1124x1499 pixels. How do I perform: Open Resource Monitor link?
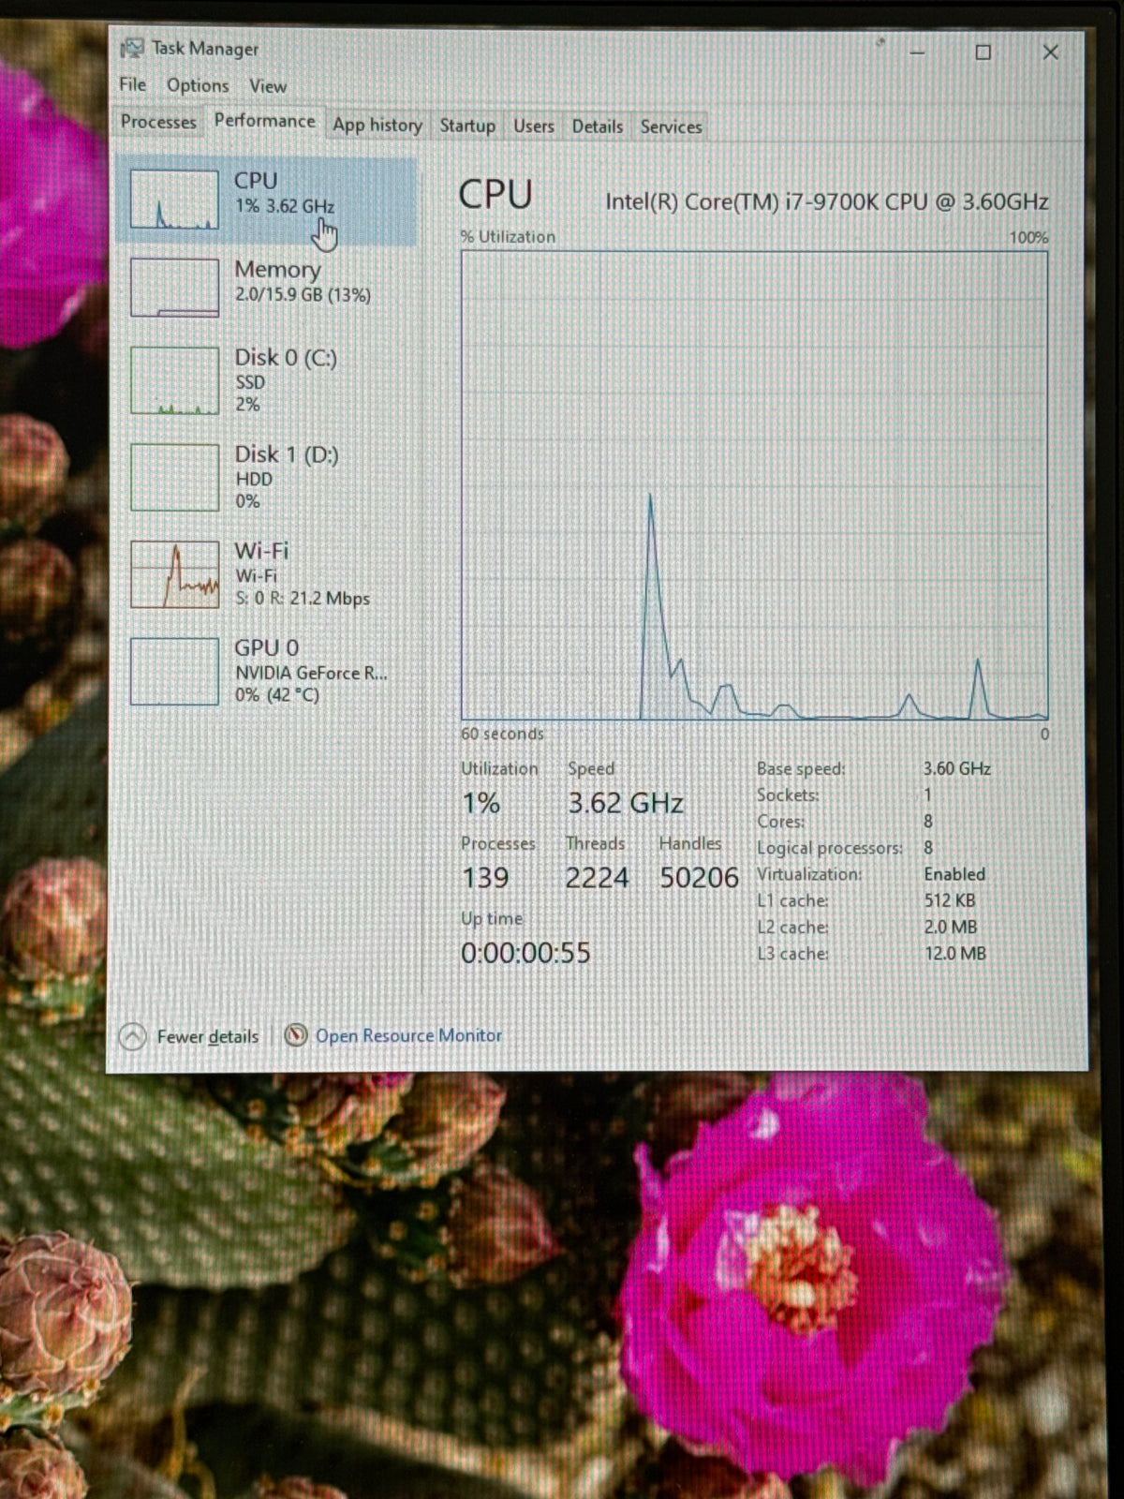408,1035
